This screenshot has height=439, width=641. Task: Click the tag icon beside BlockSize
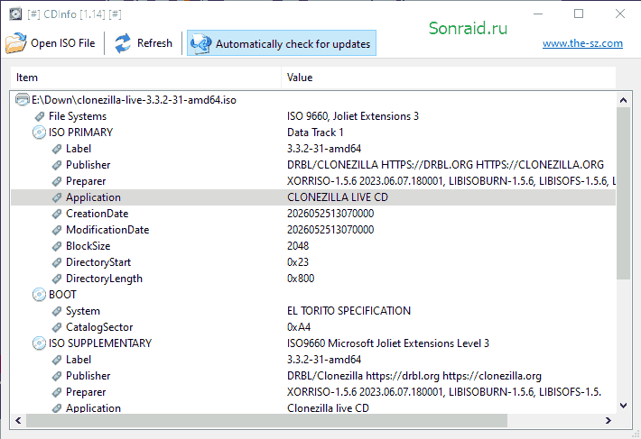tap(57, 246)
